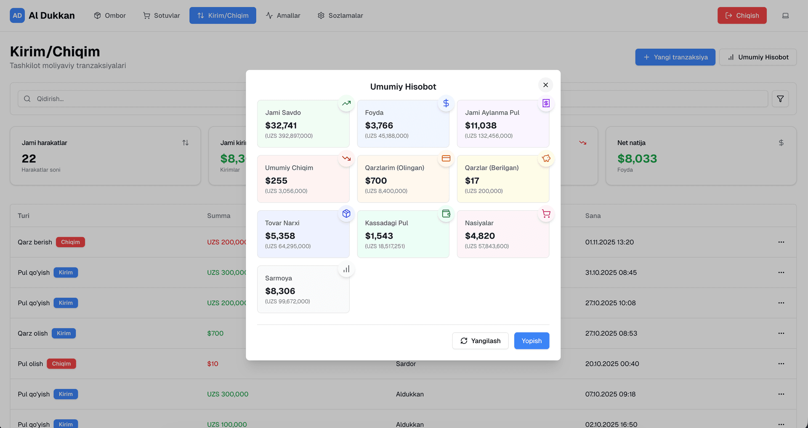This screenshot has width=808, height=428.
Task: Go to the Sotuvlar menu item
Action: tap(162, 16)
